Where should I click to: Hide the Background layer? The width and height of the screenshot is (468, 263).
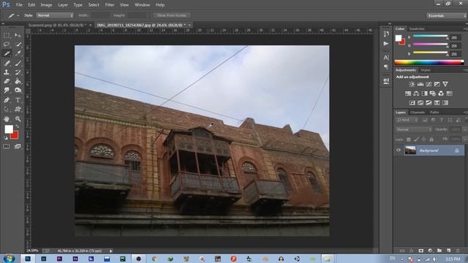click(398, 150)
